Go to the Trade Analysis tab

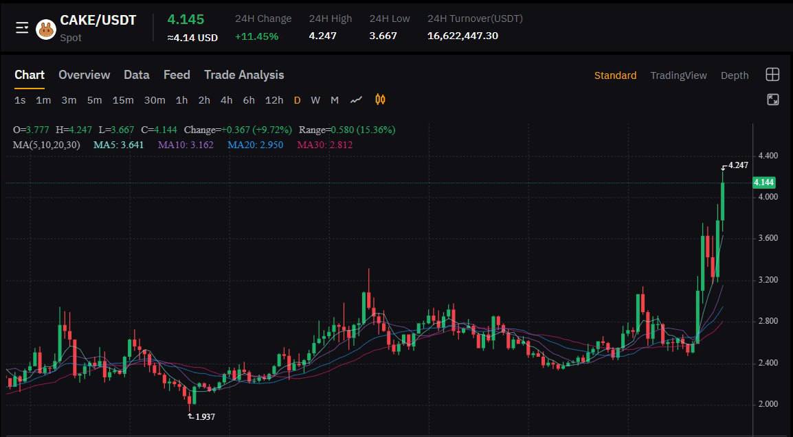(x=244, y=75)
